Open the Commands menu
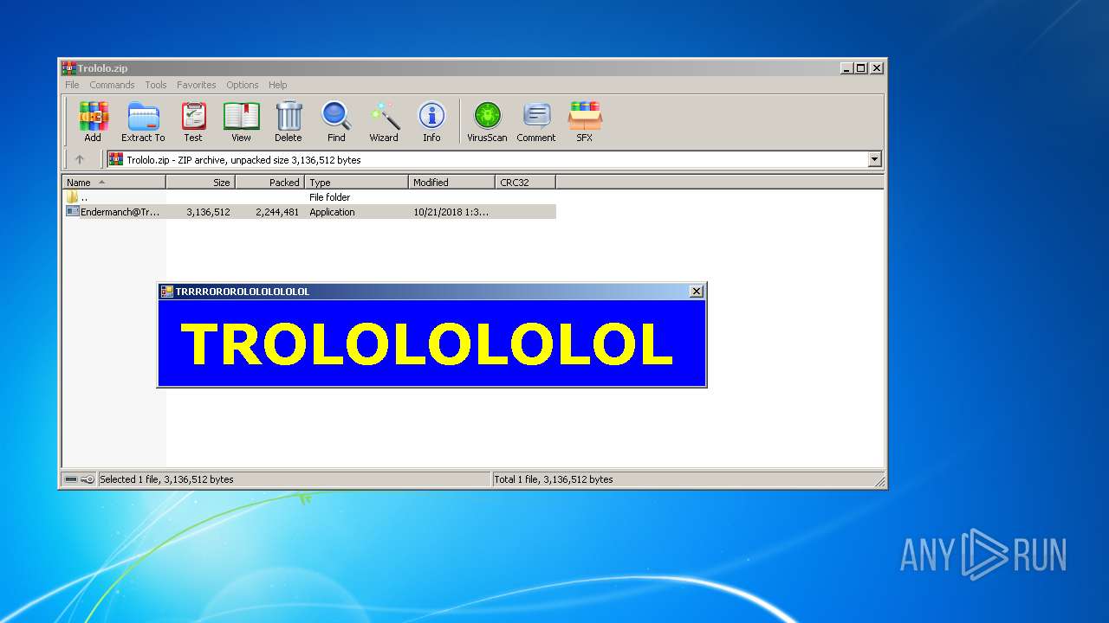This screenshot has height=623, width=1109. click(112, 85)
